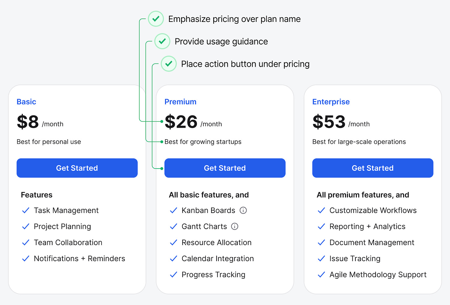
Task: Click Get Started on the Premium plan
Action: 225,168
